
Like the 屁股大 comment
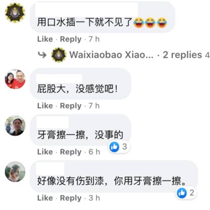(x=45, y=106)
